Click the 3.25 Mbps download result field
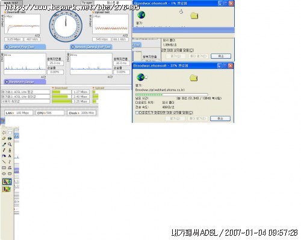The image size is (301, 240). coord(14,40)
